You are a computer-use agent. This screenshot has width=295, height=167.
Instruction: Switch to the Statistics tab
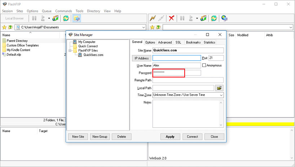pos(209,42)
